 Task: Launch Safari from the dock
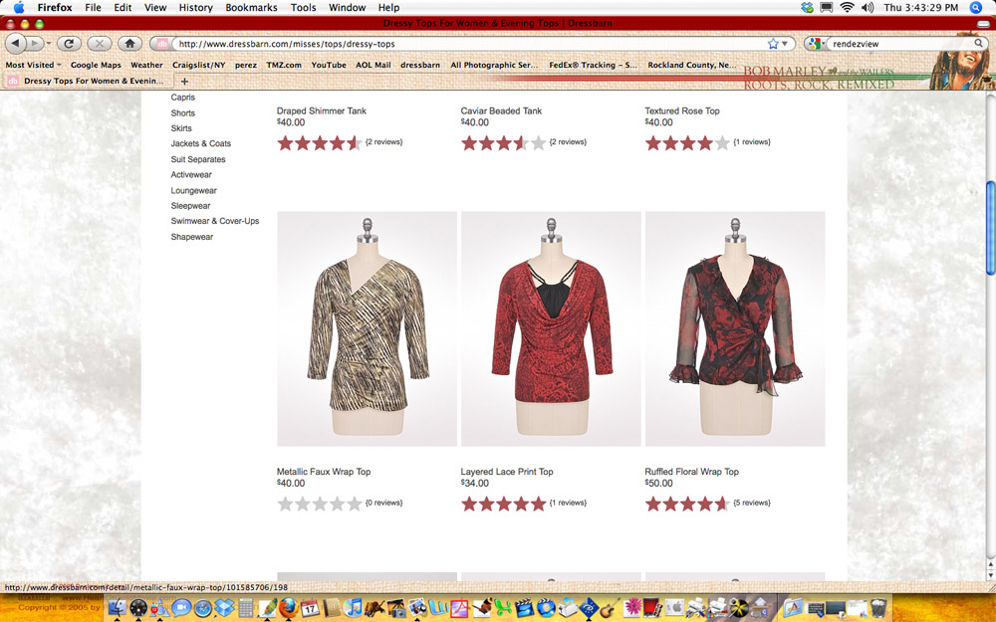[x=202, y=607]
